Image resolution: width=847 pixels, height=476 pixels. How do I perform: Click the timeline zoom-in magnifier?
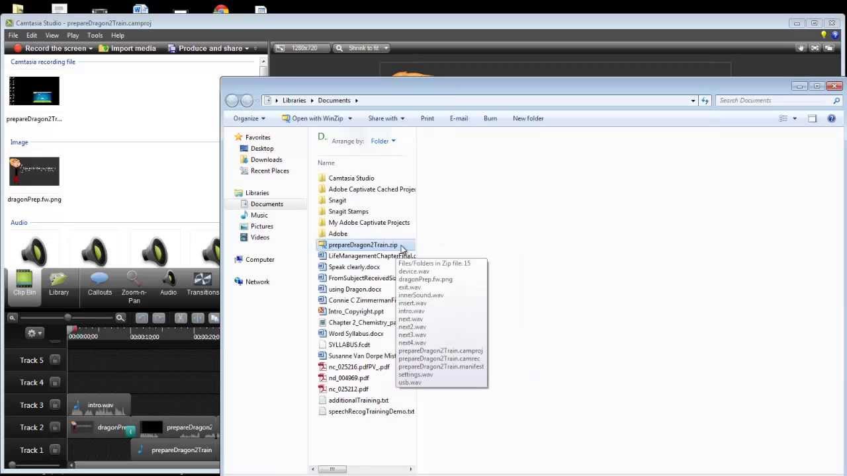(x=120, y=318)
